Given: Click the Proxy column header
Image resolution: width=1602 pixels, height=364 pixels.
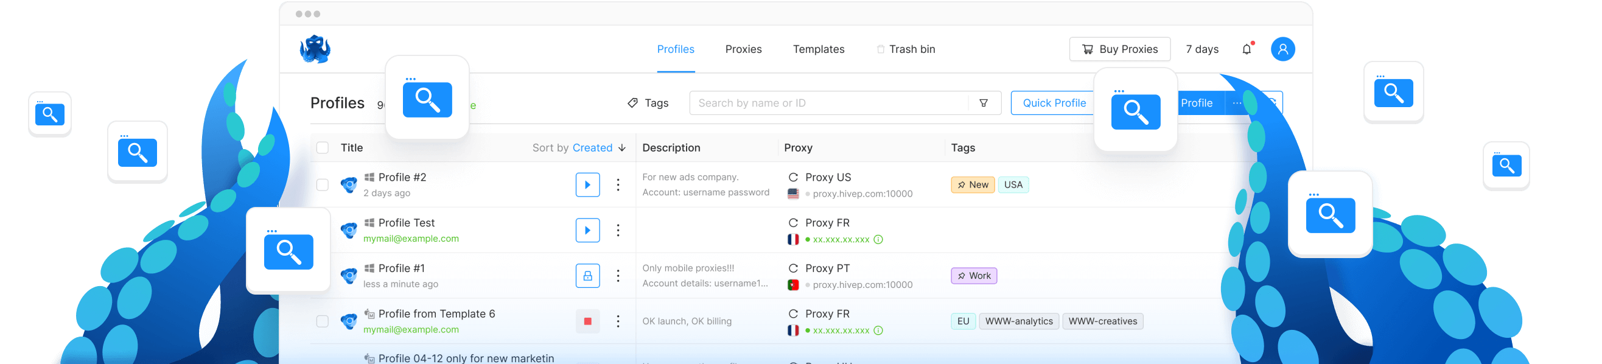Looking at the screenshot, I should click(798, 148).
